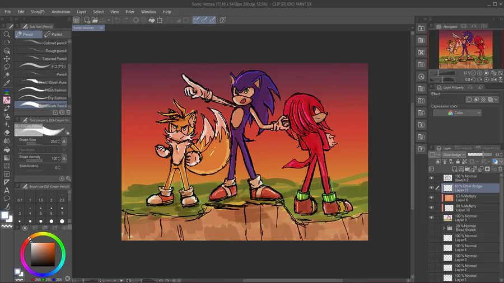Open the CLIP STUDIO support help icon
The height and width of the screenshot is (283, 504).
[x=222, y=20]
